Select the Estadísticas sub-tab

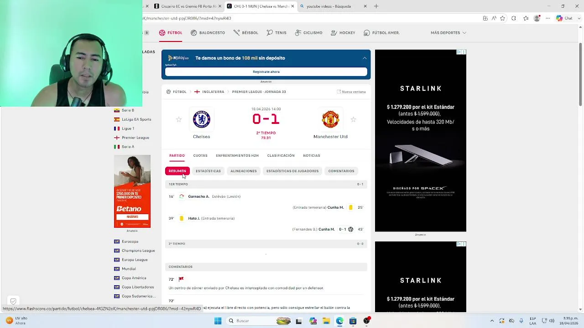click(208, 171)
